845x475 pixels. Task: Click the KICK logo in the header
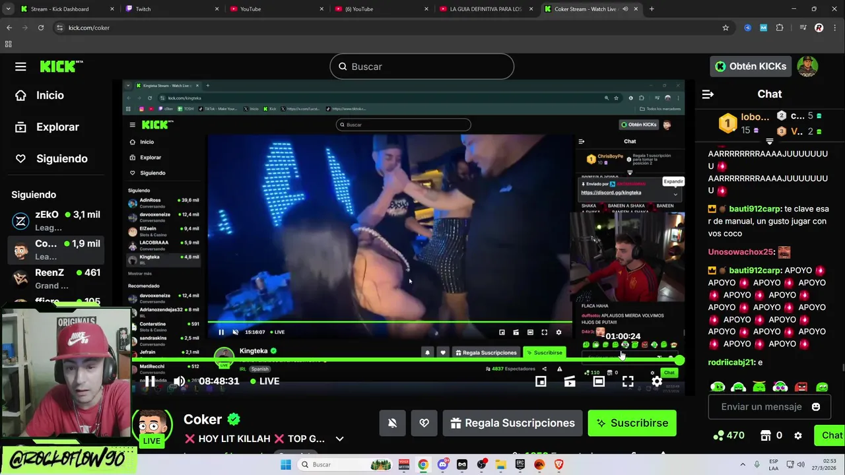[61, 67]
